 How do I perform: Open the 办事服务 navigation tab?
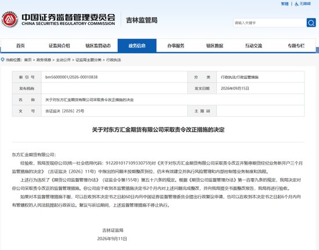176,46
